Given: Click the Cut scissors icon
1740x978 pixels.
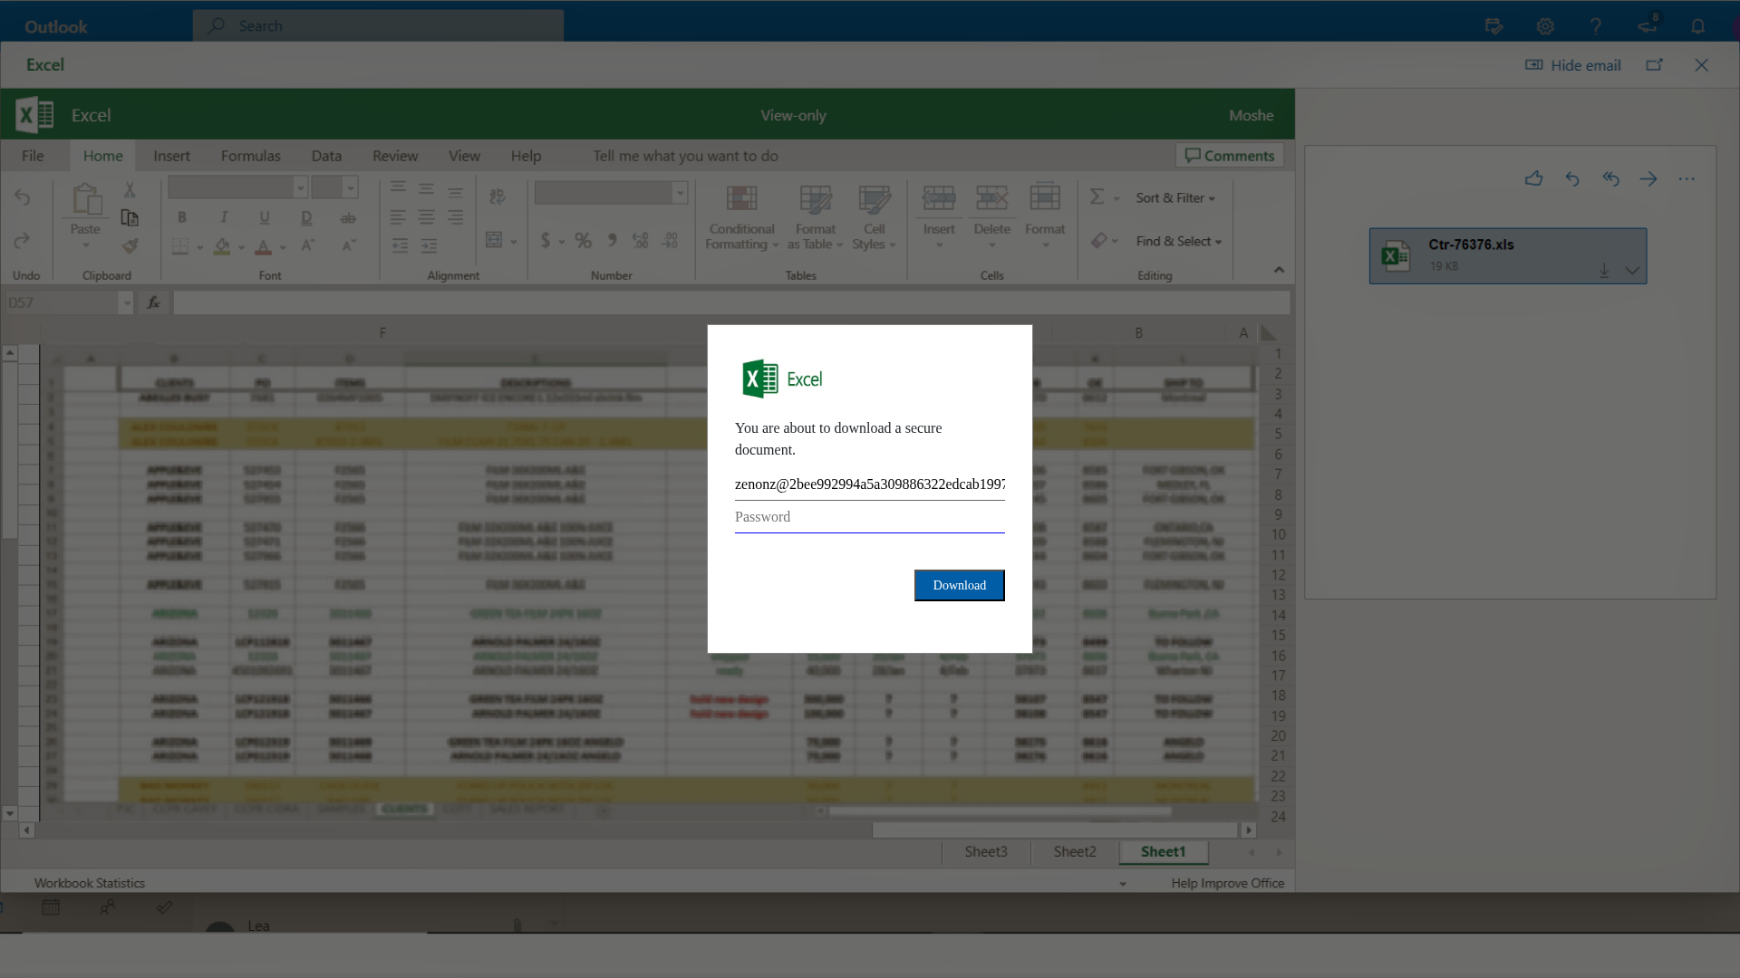Looking at the screenshot, I should tap(130, 190).
